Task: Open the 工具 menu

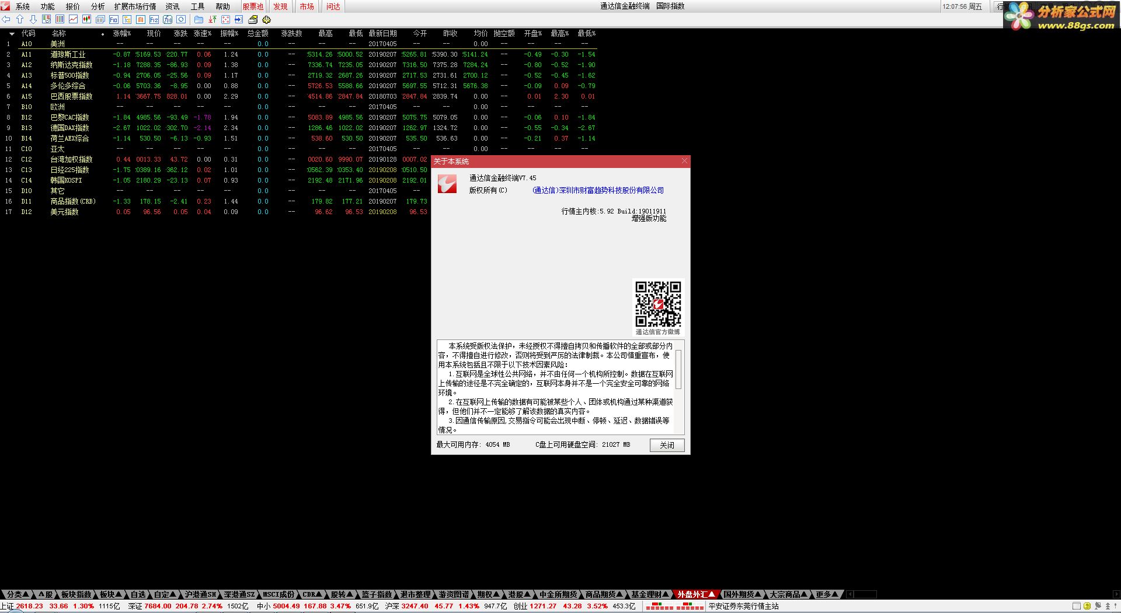Action: pyautogui.click(x=198, y=6)
